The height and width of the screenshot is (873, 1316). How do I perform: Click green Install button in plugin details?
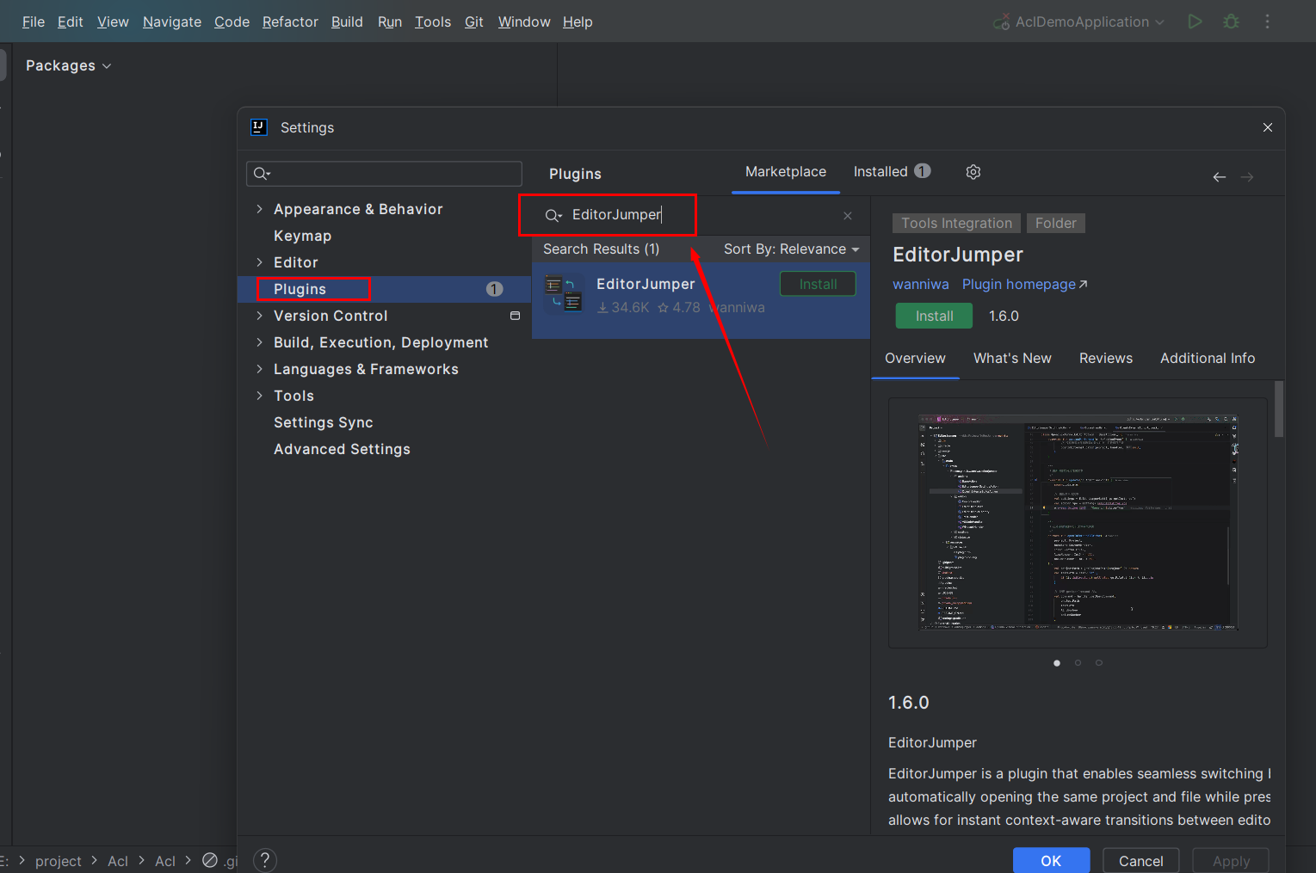(x=934, y=316)
